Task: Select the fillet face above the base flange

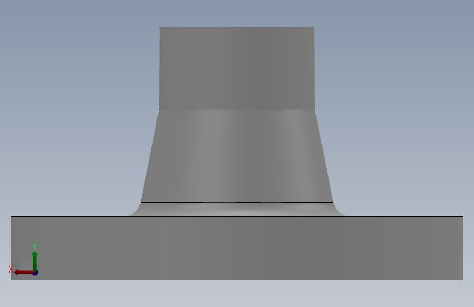Action: [x=237, y=209]
